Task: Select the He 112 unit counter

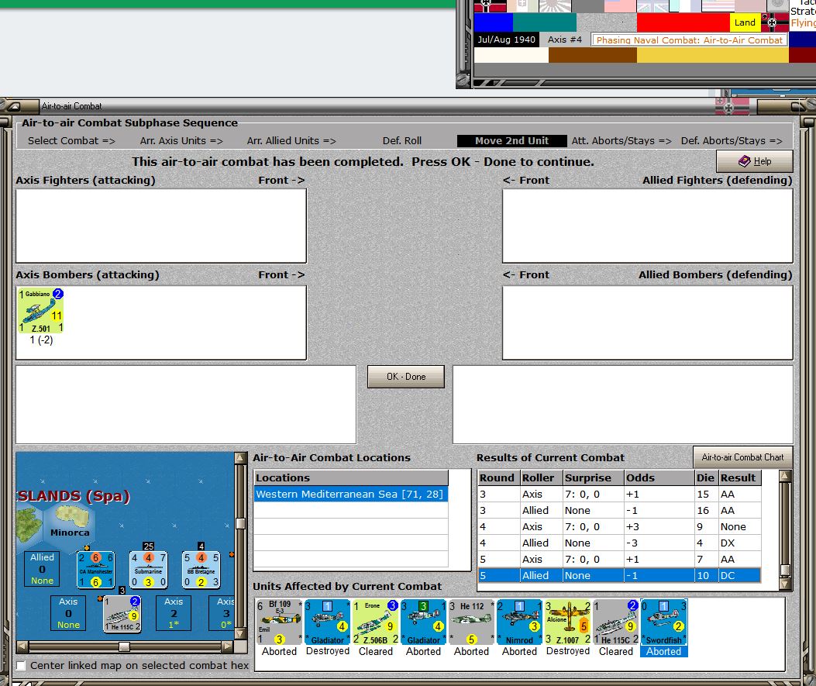Action: [x=471, y=622]
